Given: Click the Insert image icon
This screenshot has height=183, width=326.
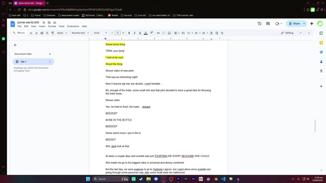Looking at the screenshot, I should click(169, 33).
